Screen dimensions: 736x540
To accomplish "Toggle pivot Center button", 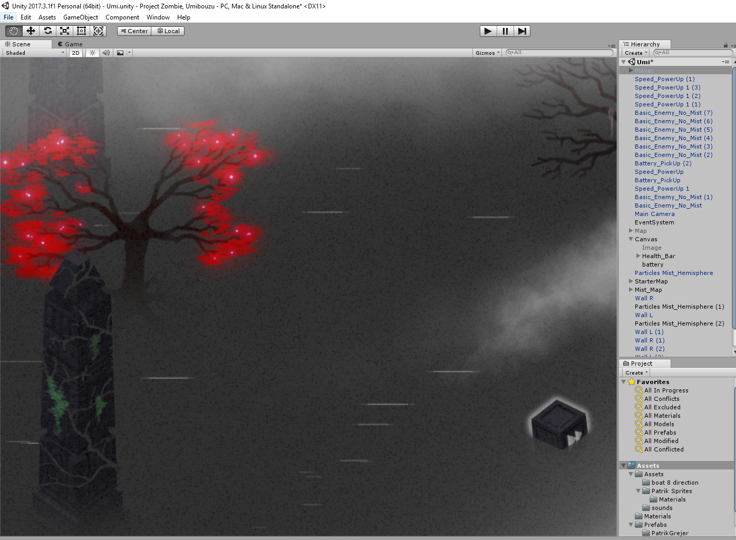I will click(134, 31).
